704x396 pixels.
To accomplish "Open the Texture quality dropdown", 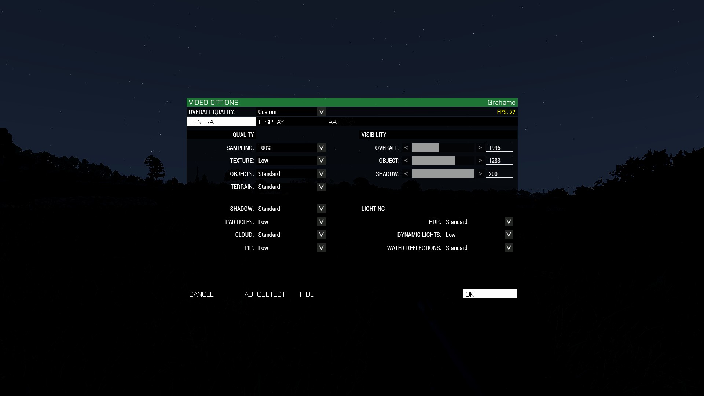I will (x=321, y=161).
